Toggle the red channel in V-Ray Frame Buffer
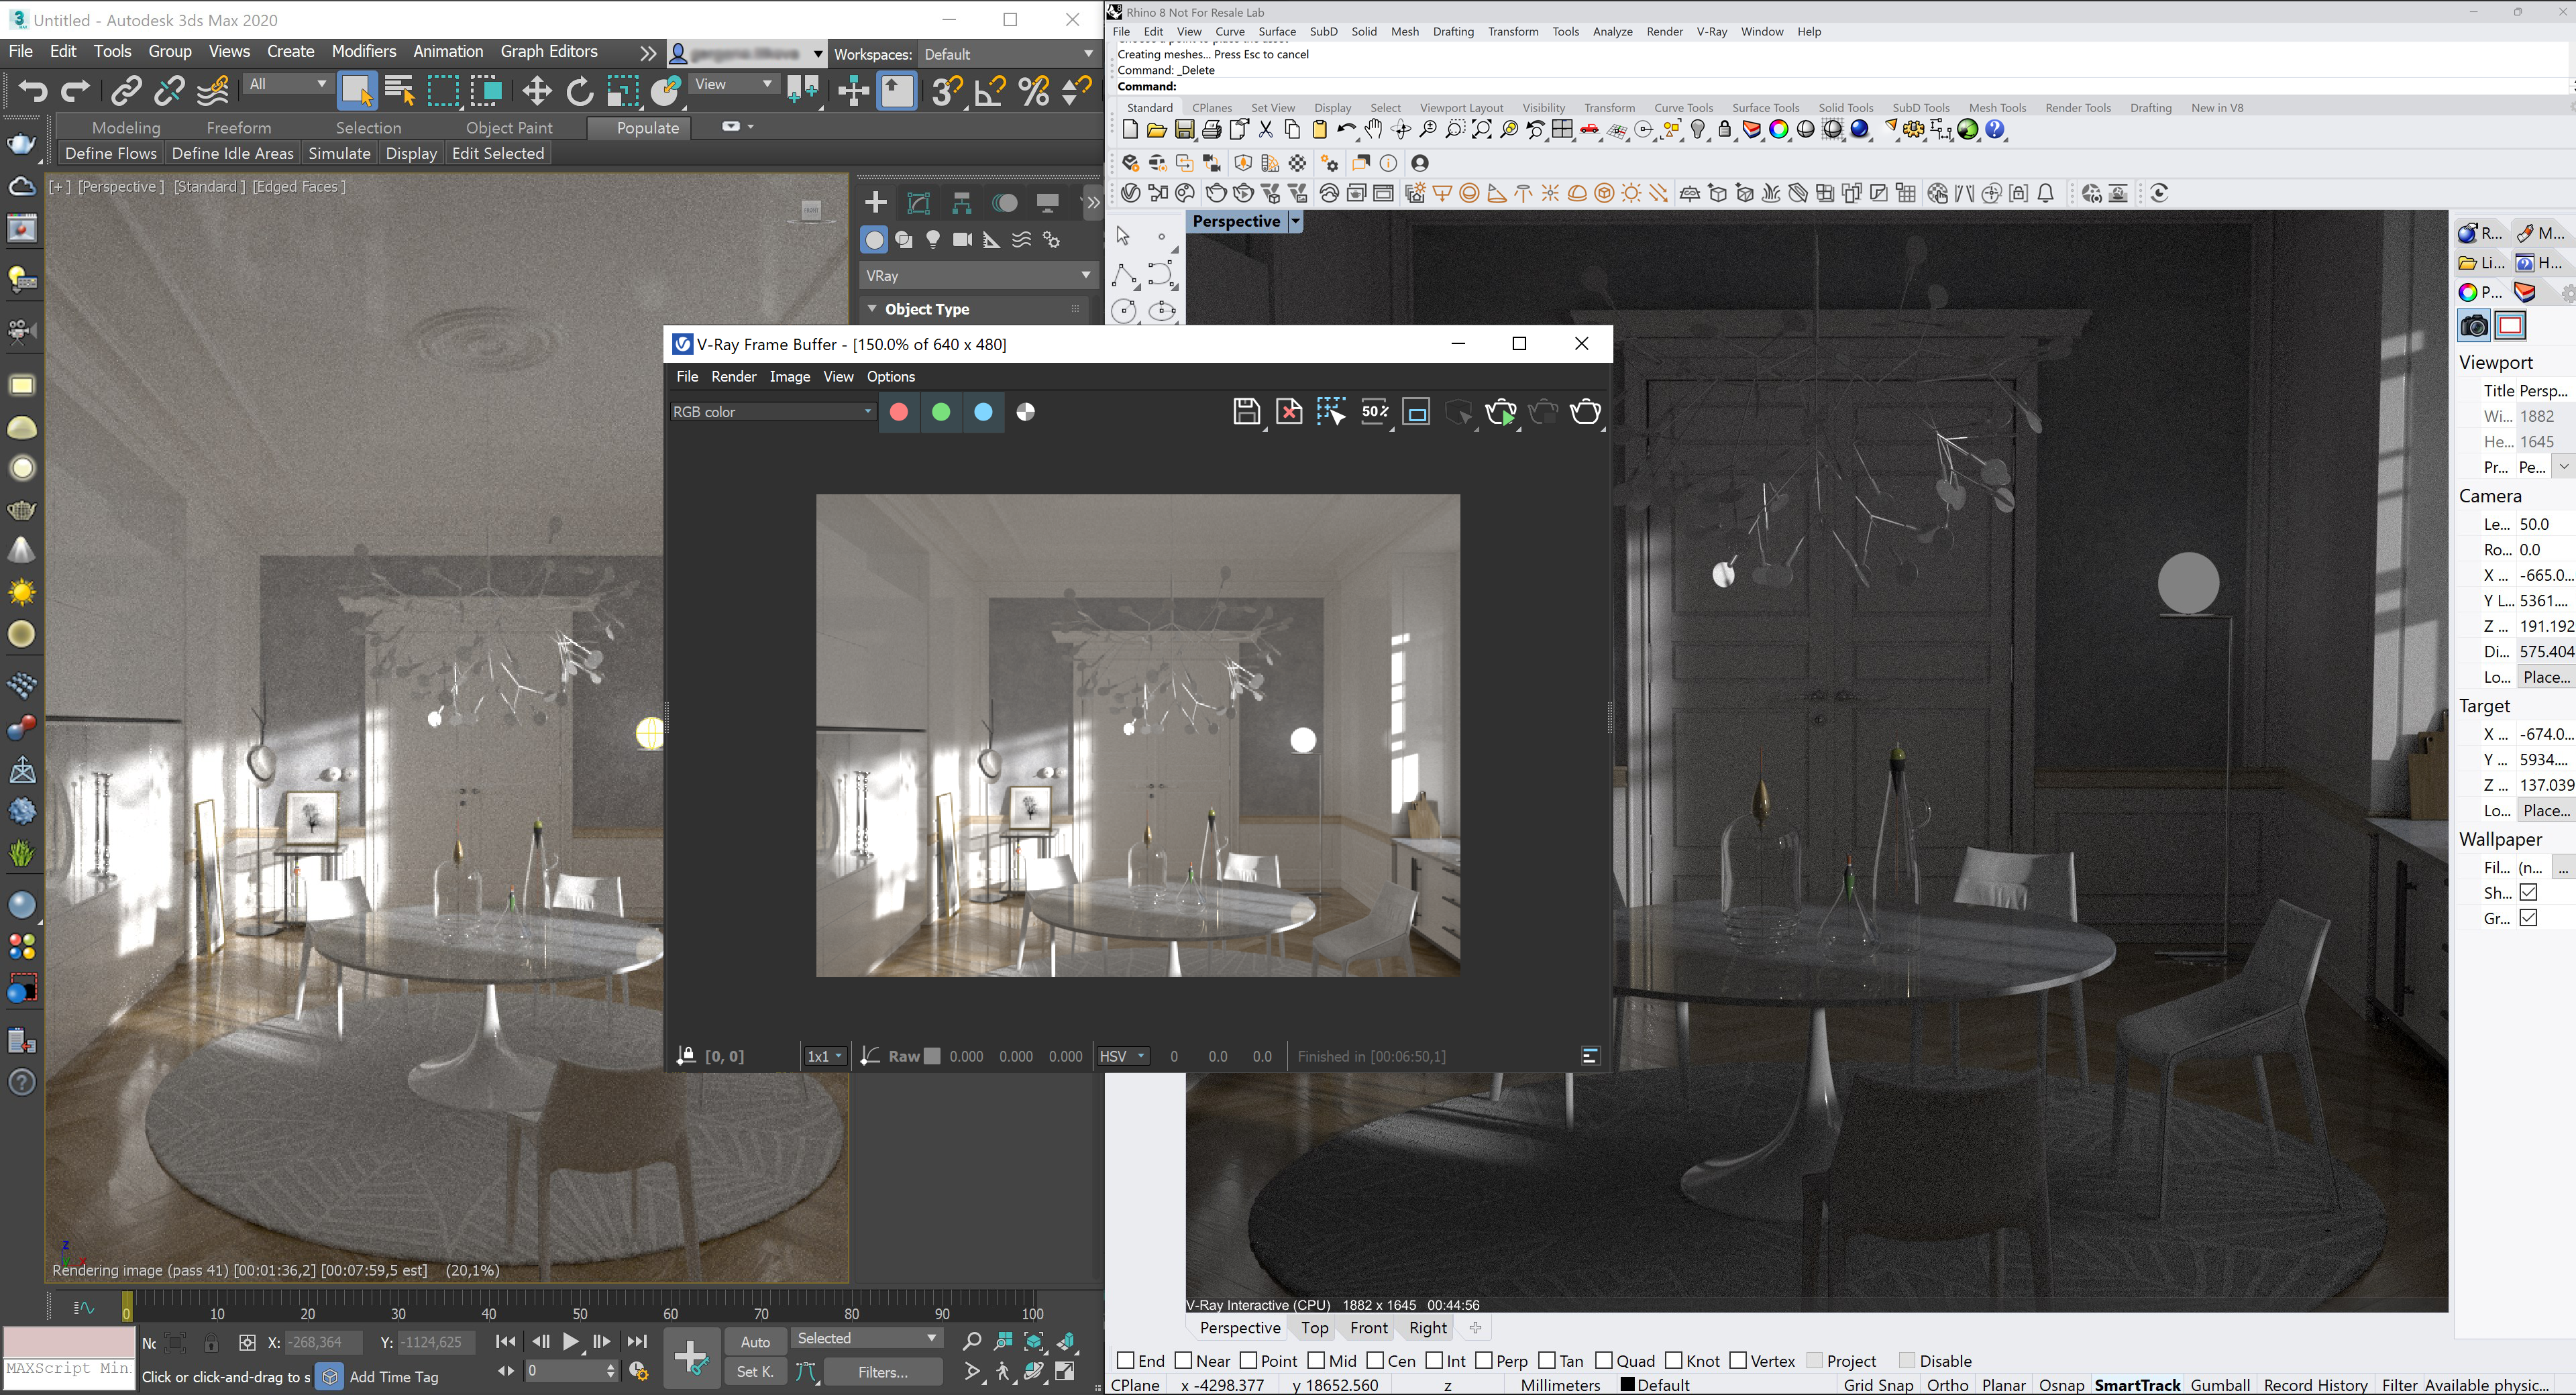Viewport: 2576px width, 1395px height. tap(898, 412)
